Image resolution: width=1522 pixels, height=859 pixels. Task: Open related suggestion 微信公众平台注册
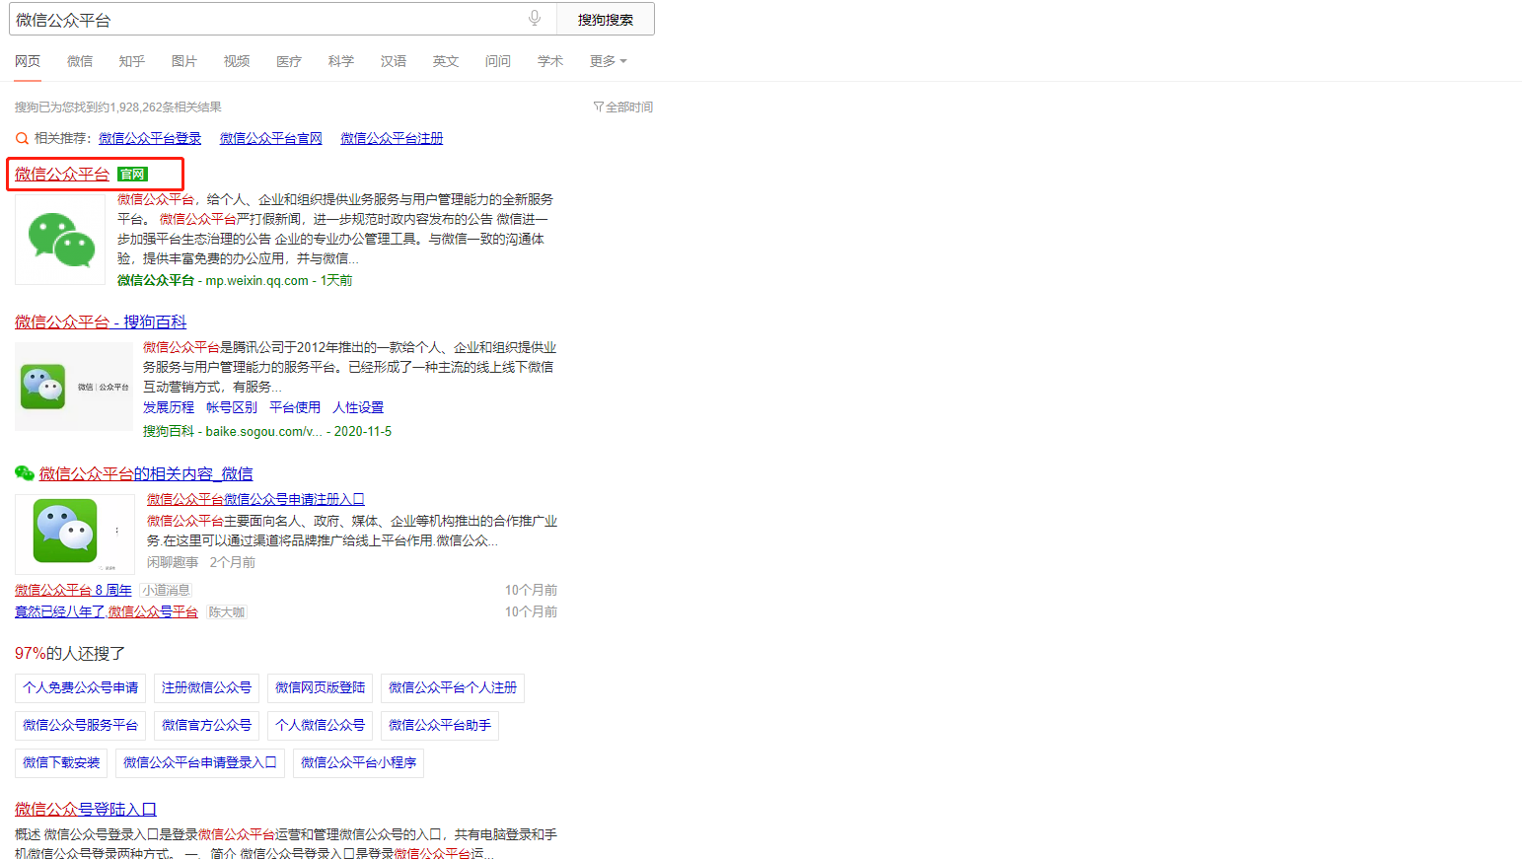pos(392,138)
